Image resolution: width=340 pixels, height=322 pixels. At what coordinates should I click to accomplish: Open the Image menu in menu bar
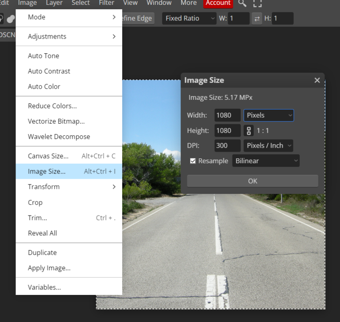pos(27,3)
